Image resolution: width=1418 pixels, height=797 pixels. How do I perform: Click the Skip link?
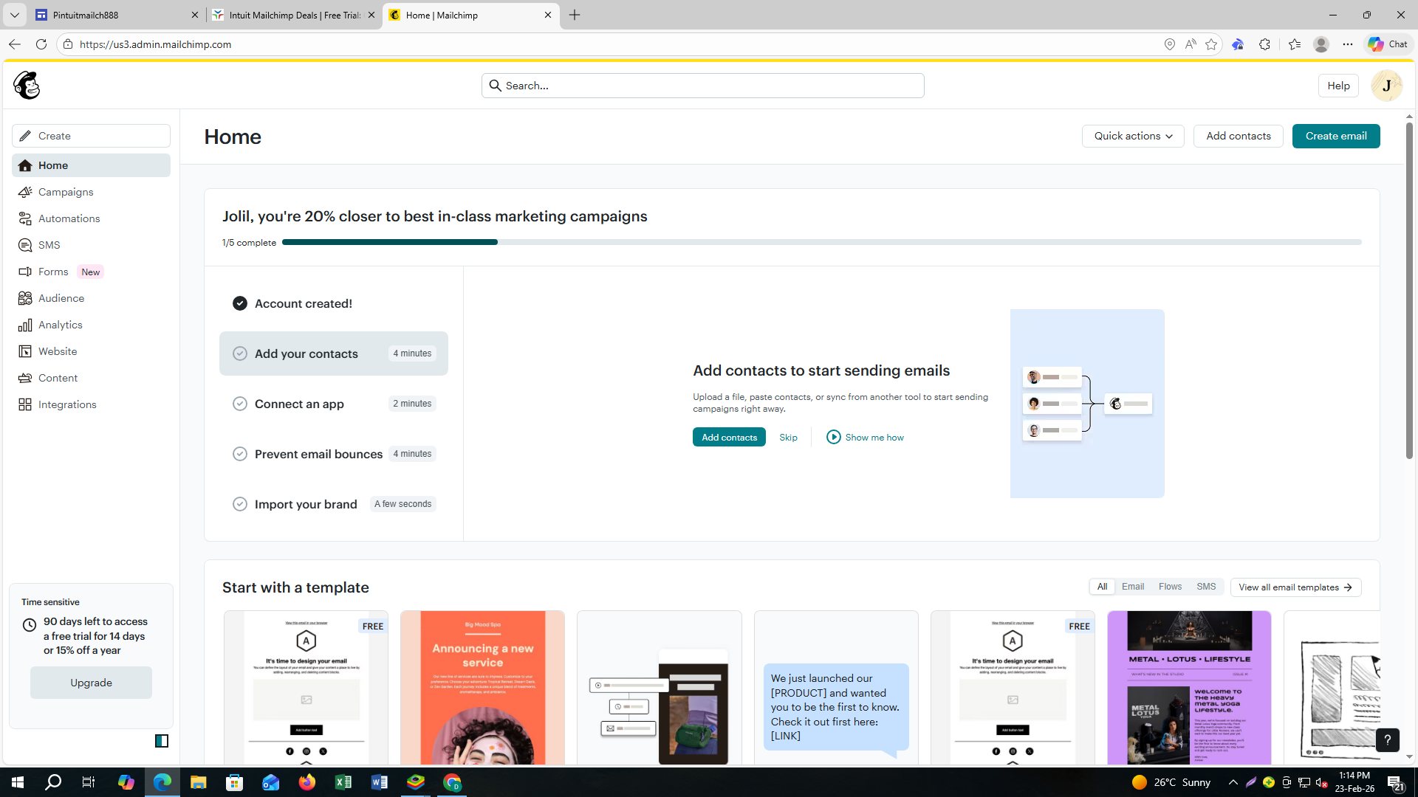point(788,437)
